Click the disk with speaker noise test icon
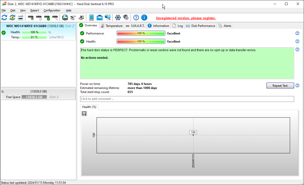Viewport: 304px width, 185px height. coord(31,18)
